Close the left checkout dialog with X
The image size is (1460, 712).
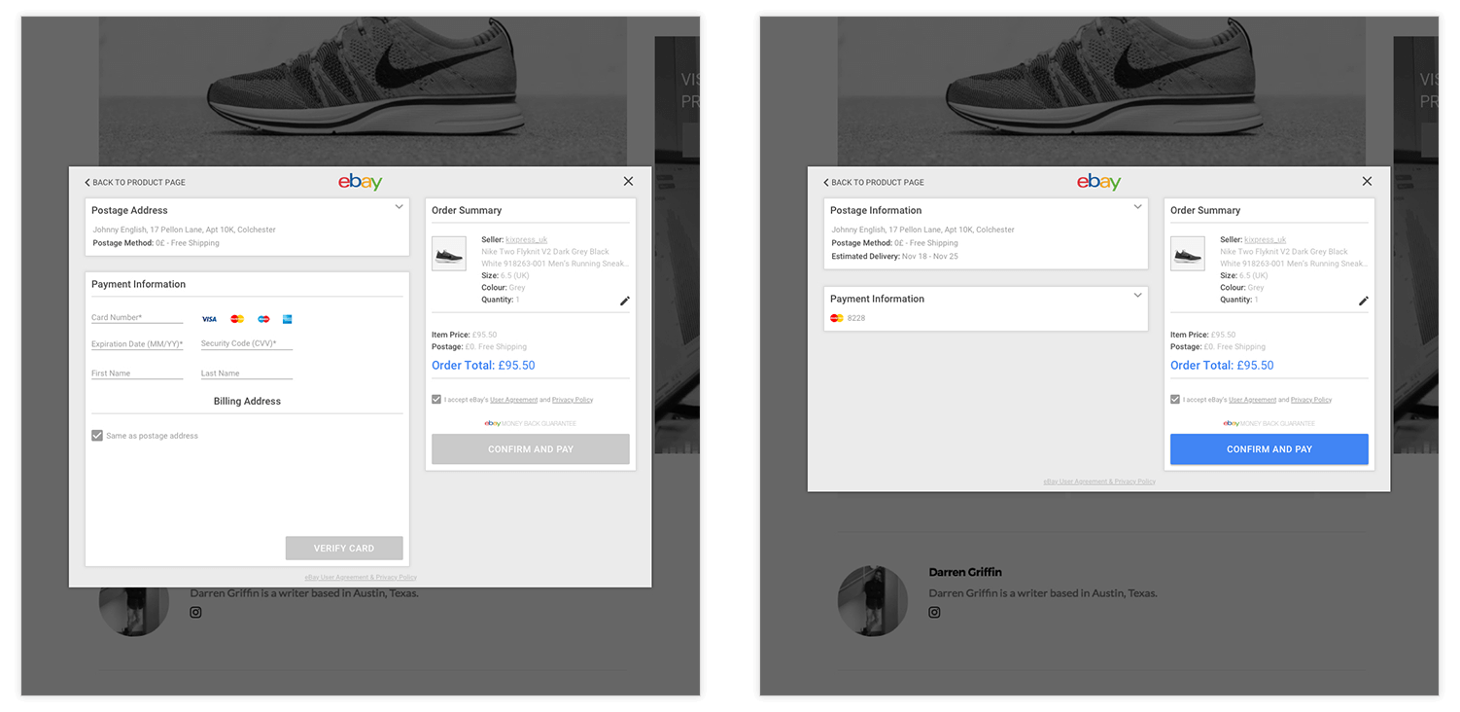click(x=628, y=181)
